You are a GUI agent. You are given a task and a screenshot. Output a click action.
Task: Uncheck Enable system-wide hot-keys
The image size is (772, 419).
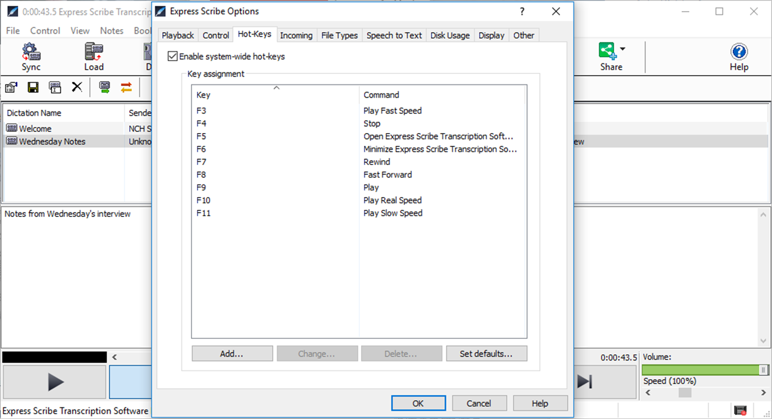(172, 56)
